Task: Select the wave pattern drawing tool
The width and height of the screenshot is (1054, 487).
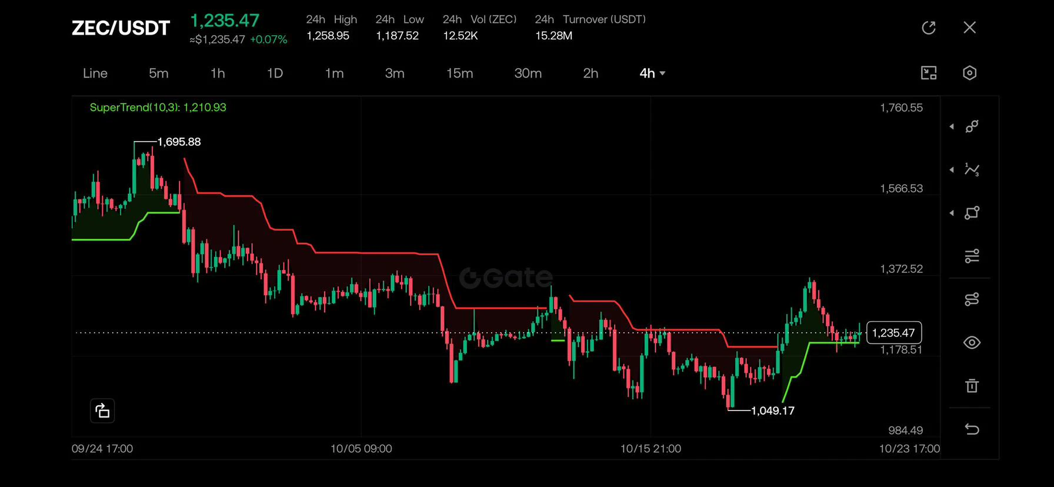Action: pos(972,169)
